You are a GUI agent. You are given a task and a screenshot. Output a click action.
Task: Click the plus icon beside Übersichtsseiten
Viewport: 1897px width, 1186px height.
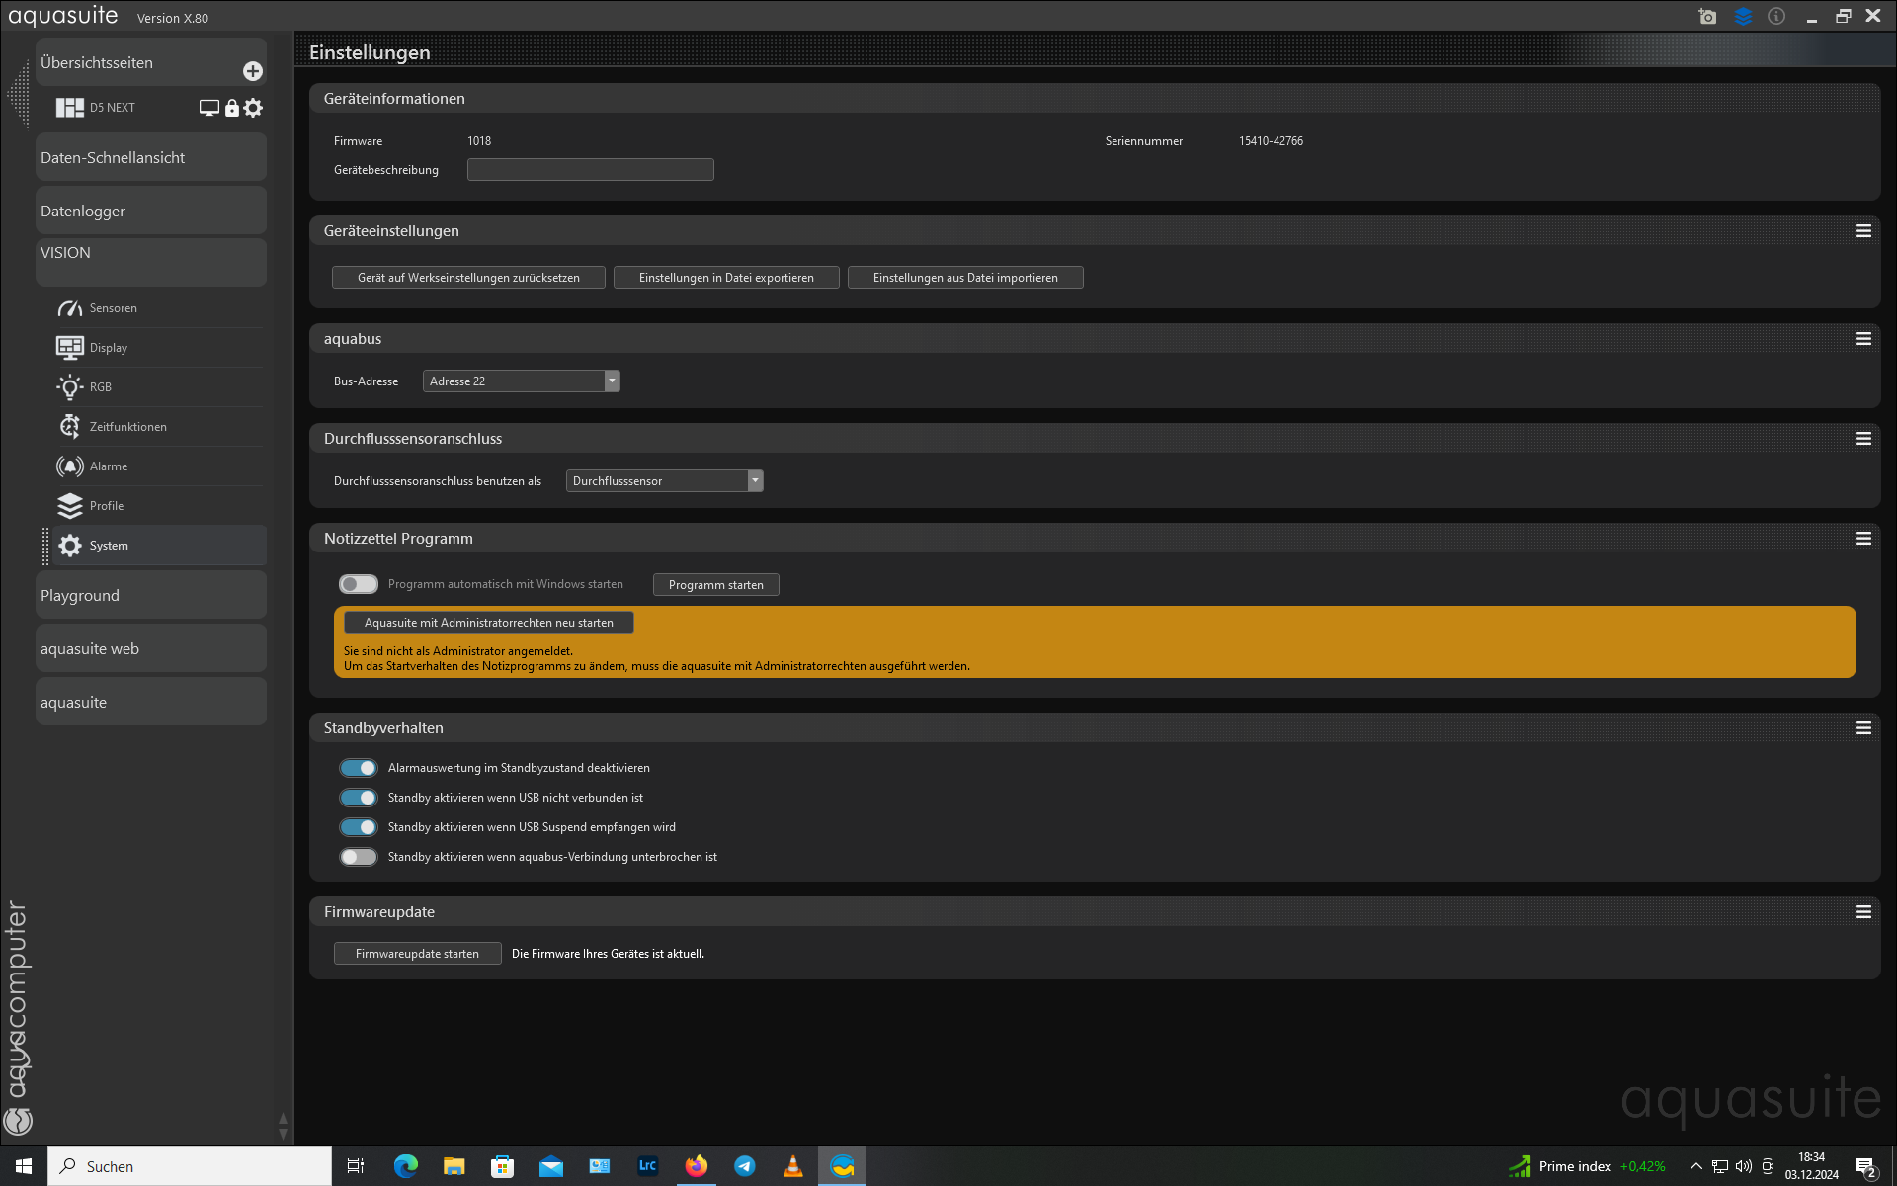[252, 71]
